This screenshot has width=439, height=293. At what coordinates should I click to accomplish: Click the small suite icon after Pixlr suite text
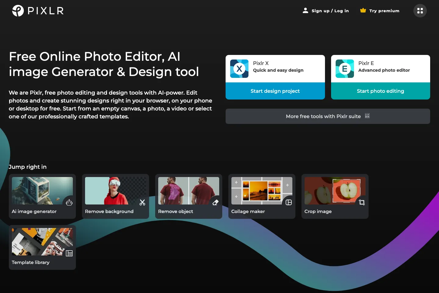point(367,116)
